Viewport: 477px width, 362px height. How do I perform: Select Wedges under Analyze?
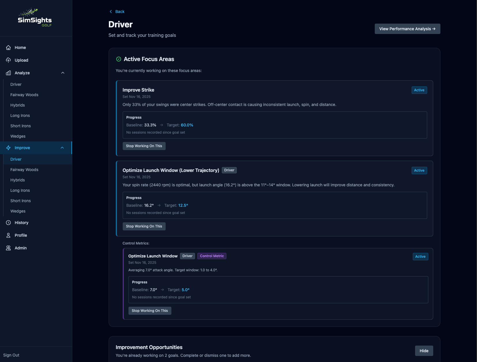coord(18,136)
